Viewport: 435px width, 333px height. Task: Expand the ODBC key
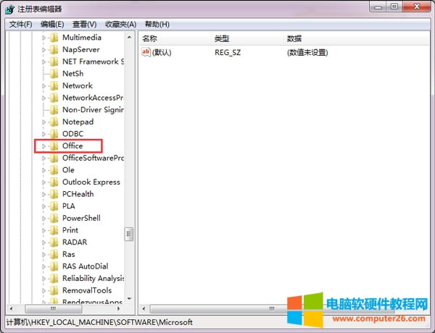(43, 134)
